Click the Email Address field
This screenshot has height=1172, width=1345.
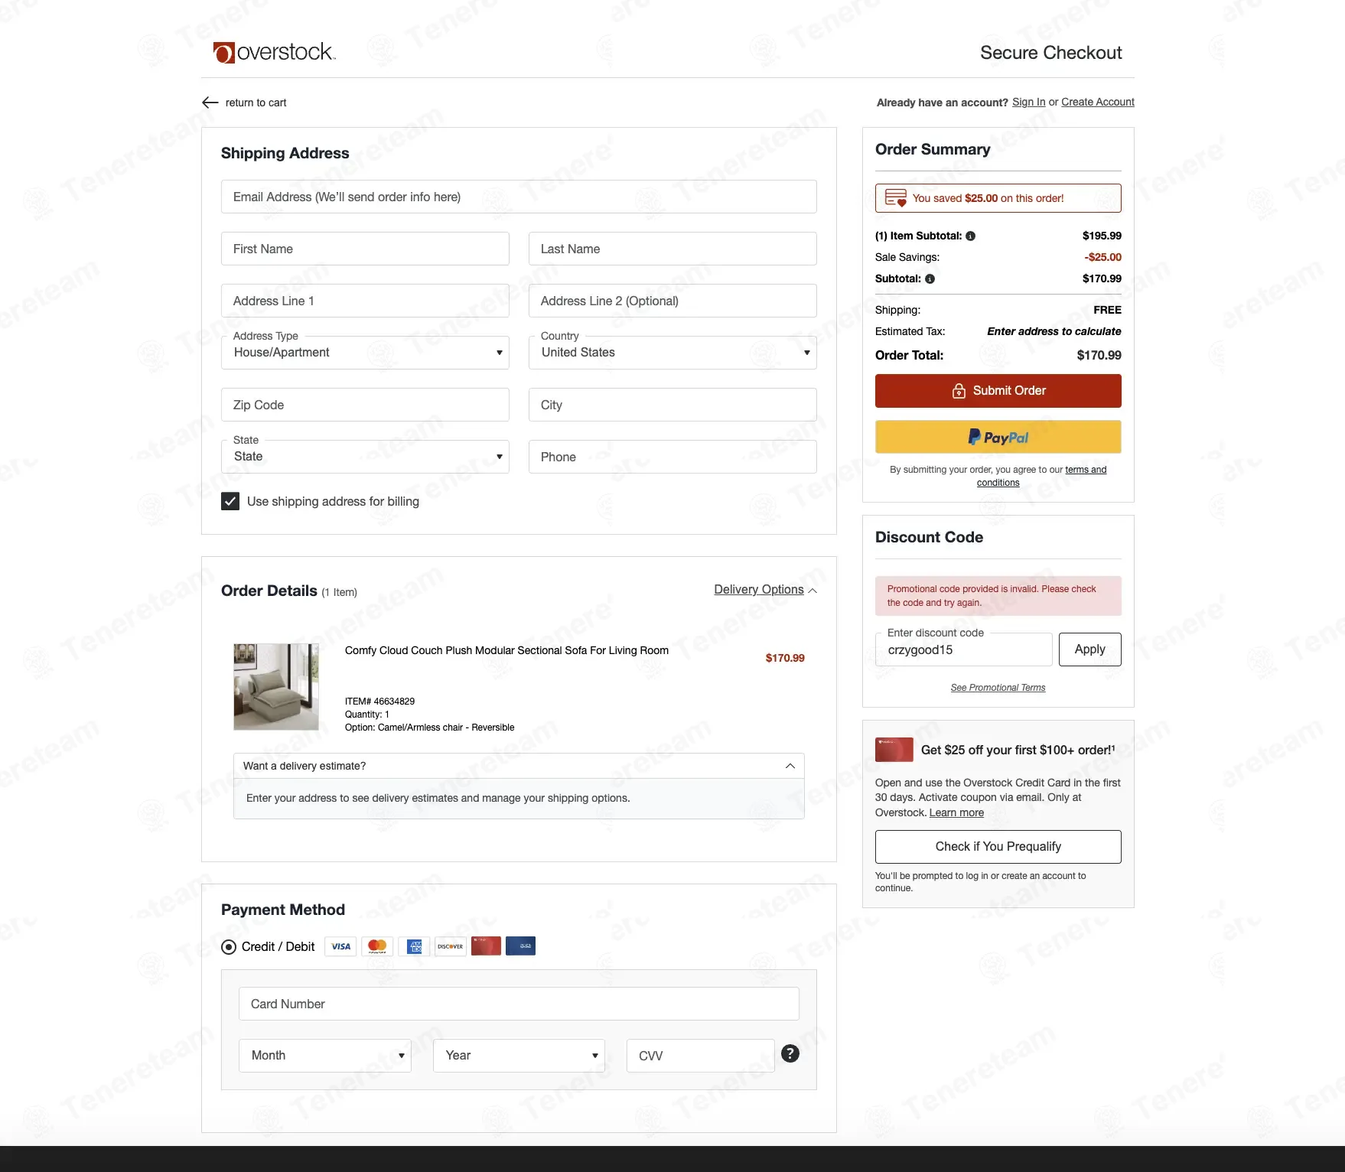519,197
